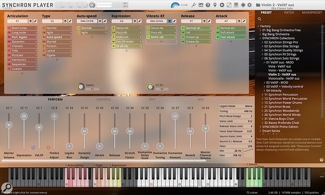Select the Short notes articulation slot
Viewport: 325px width, 195px height.
pyautogui.click(x=22, y=28)
